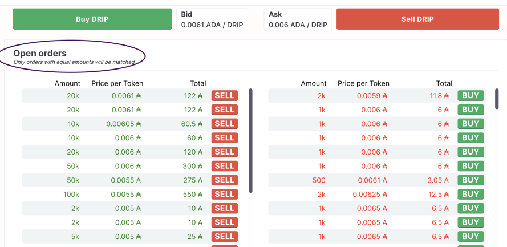Click SELL on the 100k at 0.0055 order
The image size is (507, 247).
(x=225, y=195)
